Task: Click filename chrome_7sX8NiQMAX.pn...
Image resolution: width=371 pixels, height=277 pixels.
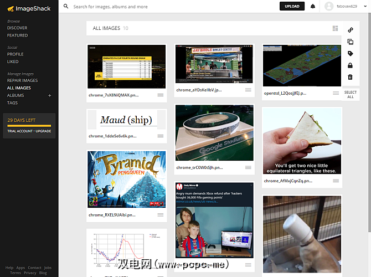Action: pos(114,95)
